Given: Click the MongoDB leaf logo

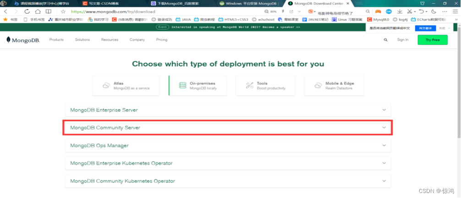Looking at the screenshot, I should coord(9,40).
